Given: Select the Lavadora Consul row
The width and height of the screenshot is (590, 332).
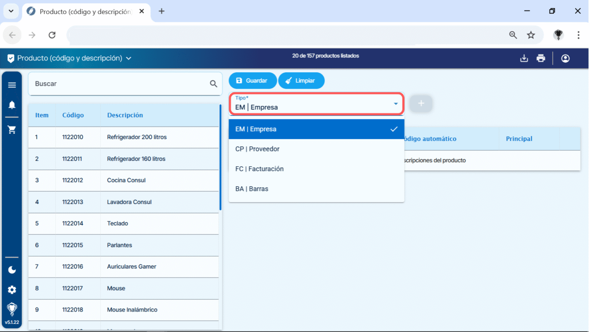Looking at the screenshot, I should pyautogui.click(x=129, y=202).
